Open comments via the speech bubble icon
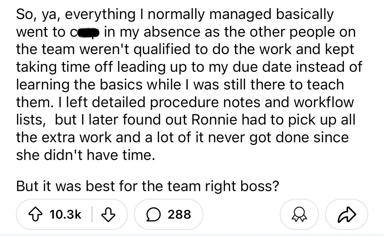384x236 pixels. coord(151,214)
